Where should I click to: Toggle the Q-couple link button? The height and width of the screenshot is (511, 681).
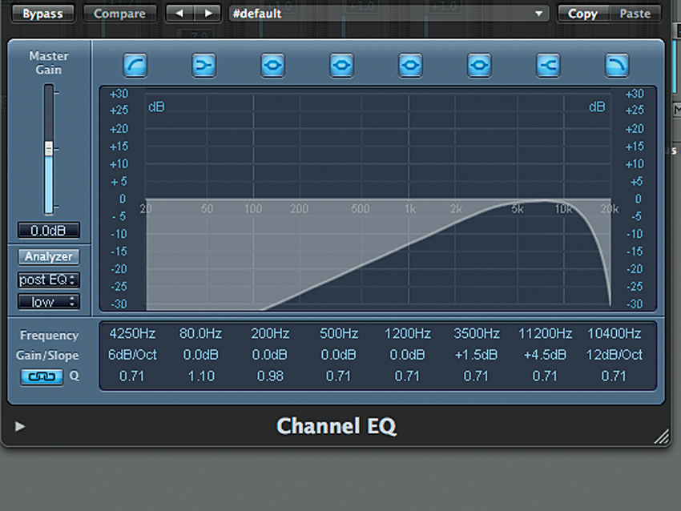(42, 377)
